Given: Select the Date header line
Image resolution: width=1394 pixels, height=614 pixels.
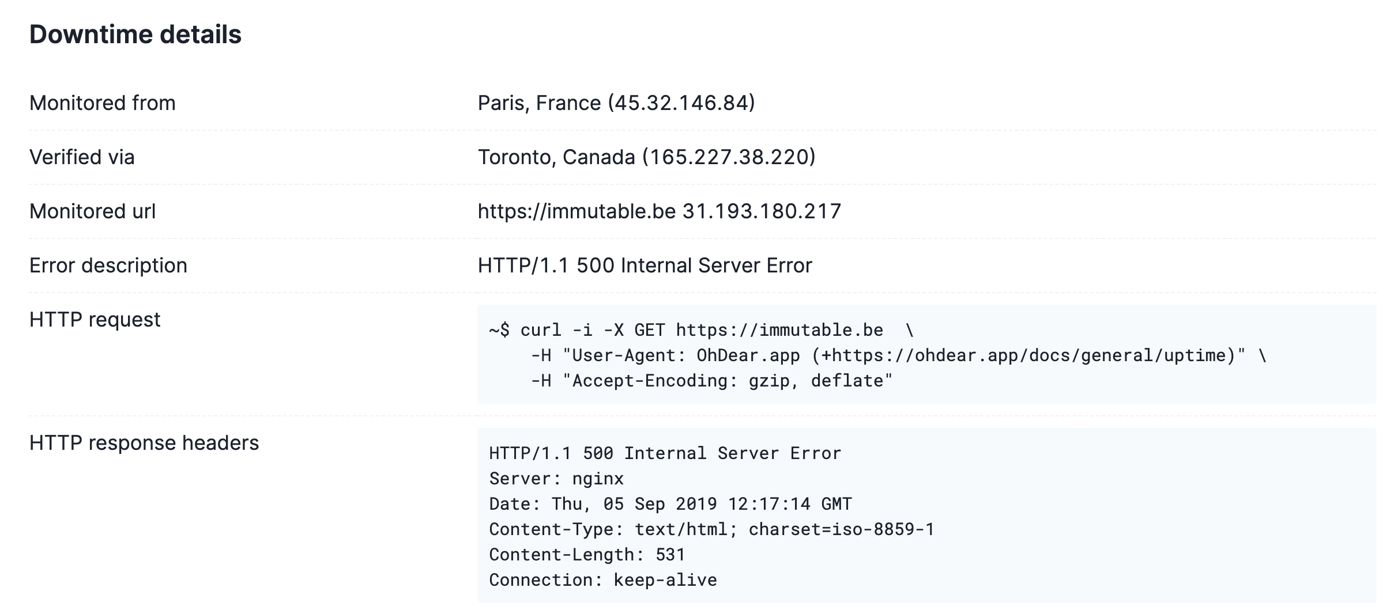Looking at the screenshot, I should pyautogui.click(x=670, y=504).
